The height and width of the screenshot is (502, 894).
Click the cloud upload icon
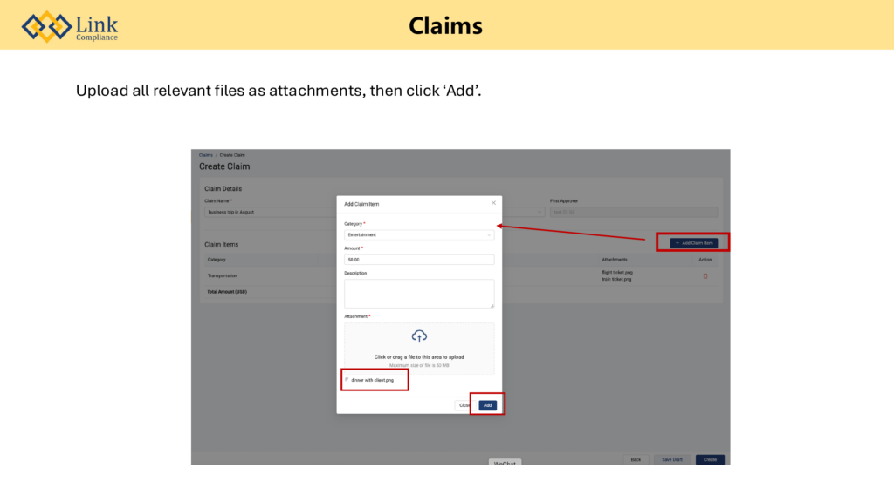[419, 336]
